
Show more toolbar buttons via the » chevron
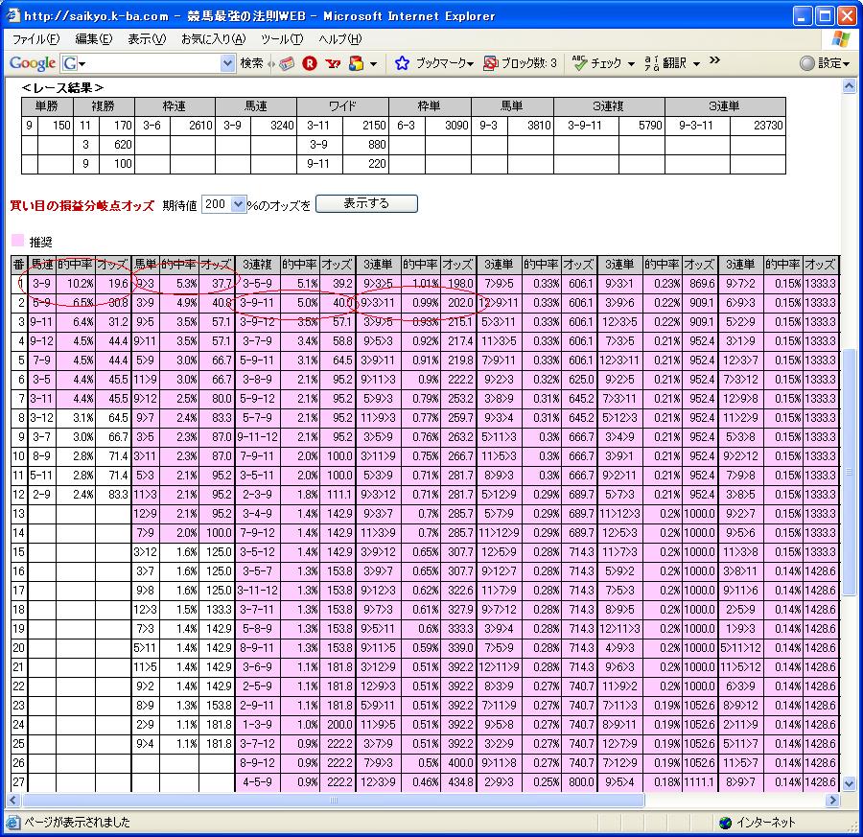coord(714,60)
